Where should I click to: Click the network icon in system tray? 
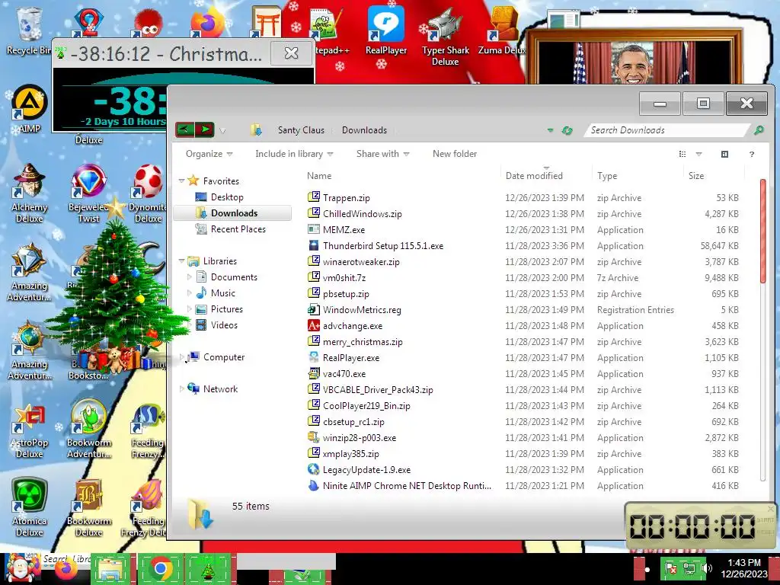click(689, 568)
